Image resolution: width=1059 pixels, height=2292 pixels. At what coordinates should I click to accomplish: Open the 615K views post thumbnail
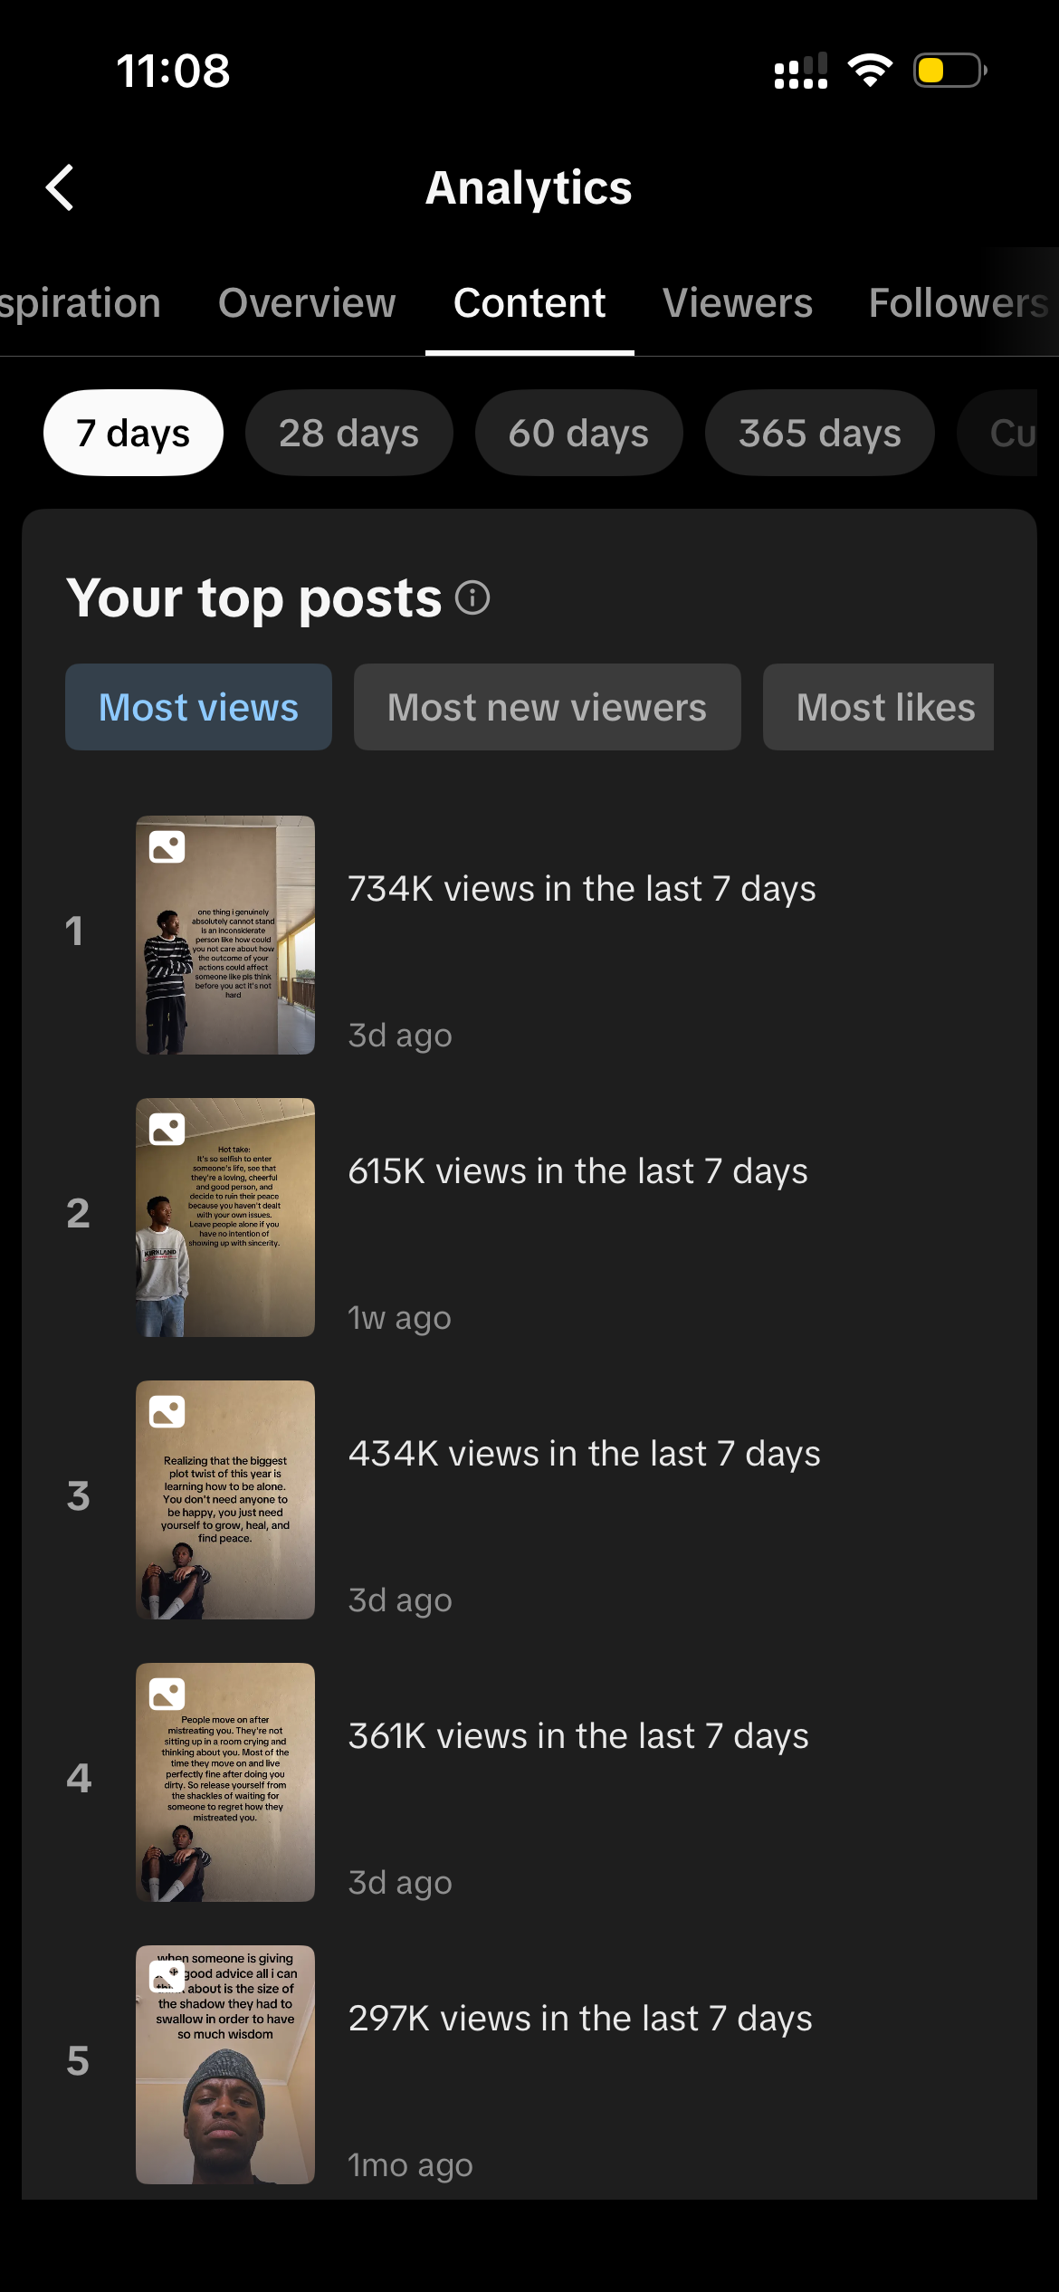(x=225, y=1218)
